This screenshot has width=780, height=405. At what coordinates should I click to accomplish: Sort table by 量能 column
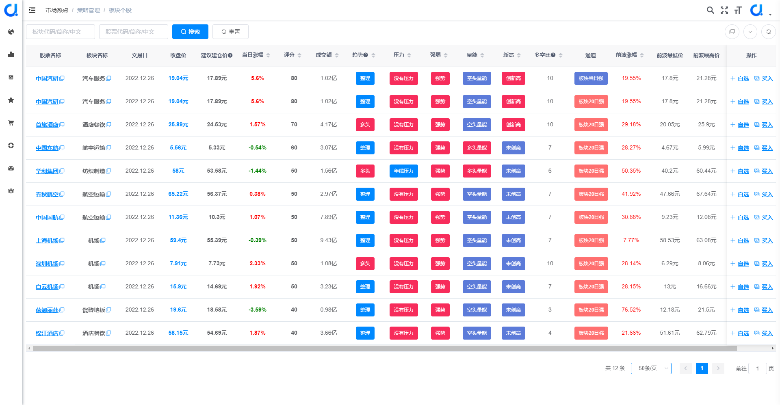482,55
